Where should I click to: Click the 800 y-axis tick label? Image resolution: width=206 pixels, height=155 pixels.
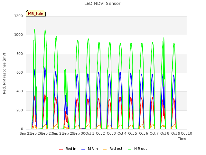[x=20, y=54]
